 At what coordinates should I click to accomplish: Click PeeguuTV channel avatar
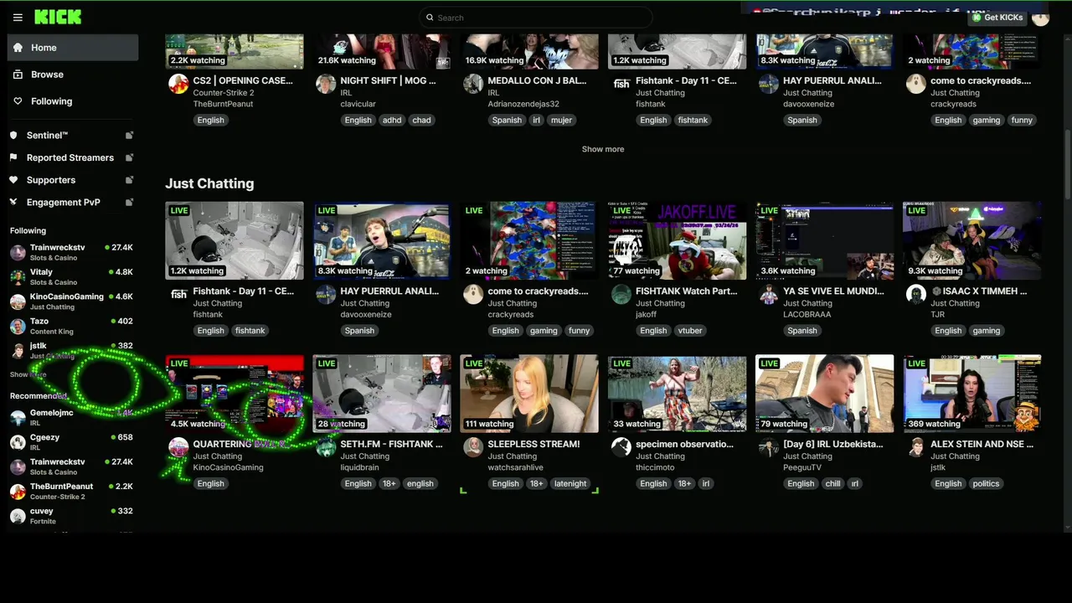pos(768,447)
